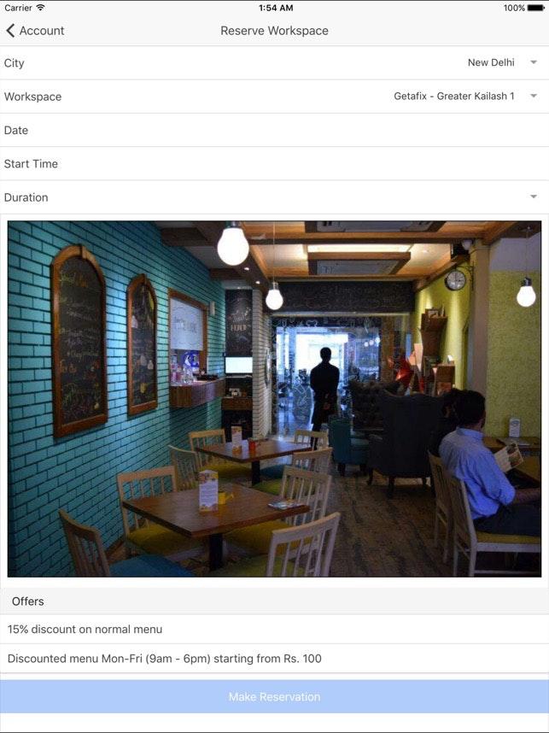Open the cafe workspace photo
This screenshot has height=733, width=549.
coord(274,399)
